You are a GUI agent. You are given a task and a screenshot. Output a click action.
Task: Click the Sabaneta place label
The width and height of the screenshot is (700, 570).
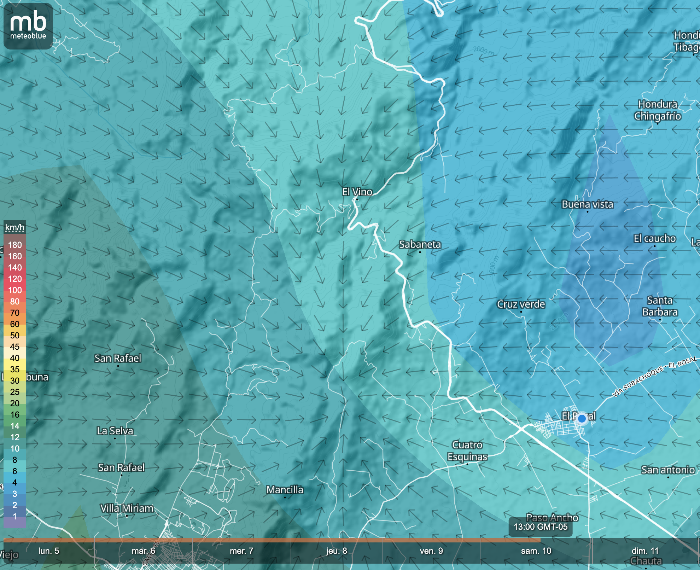420,244
